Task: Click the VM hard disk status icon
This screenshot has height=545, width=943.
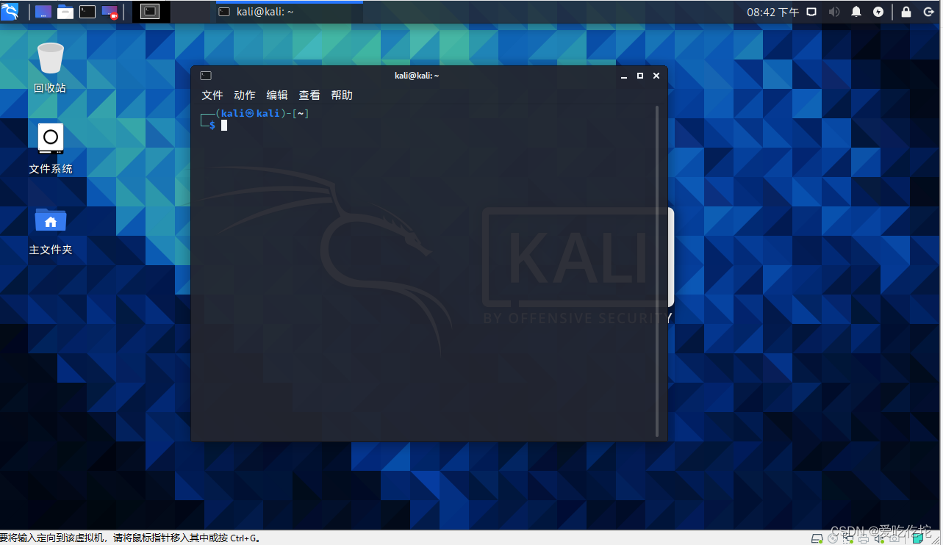Action: [x=817, y=538]
